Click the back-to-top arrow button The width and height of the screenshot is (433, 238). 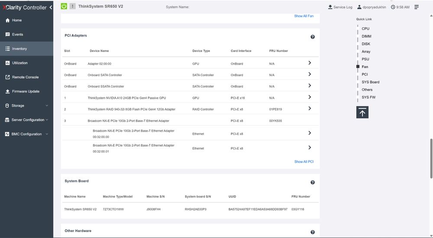click(362, 112)
